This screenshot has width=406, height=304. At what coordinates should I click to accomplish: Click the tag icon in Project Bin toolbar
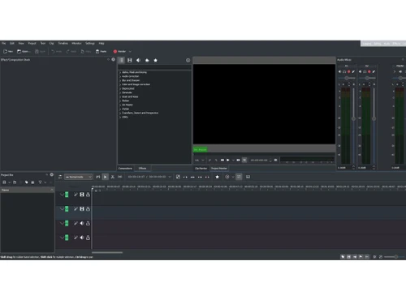(26, 182)
